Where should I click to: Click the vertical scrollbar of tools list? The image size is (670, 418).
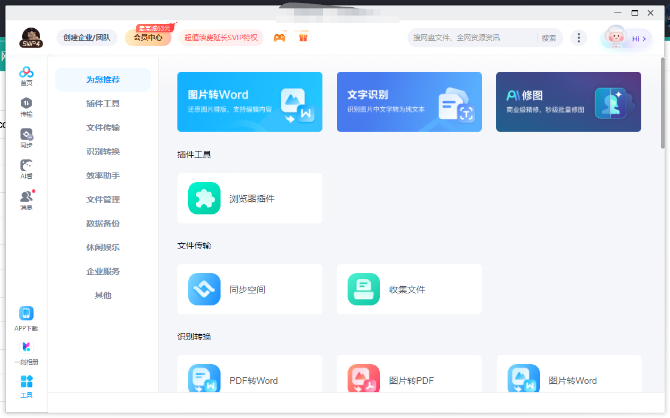point(663,103)
